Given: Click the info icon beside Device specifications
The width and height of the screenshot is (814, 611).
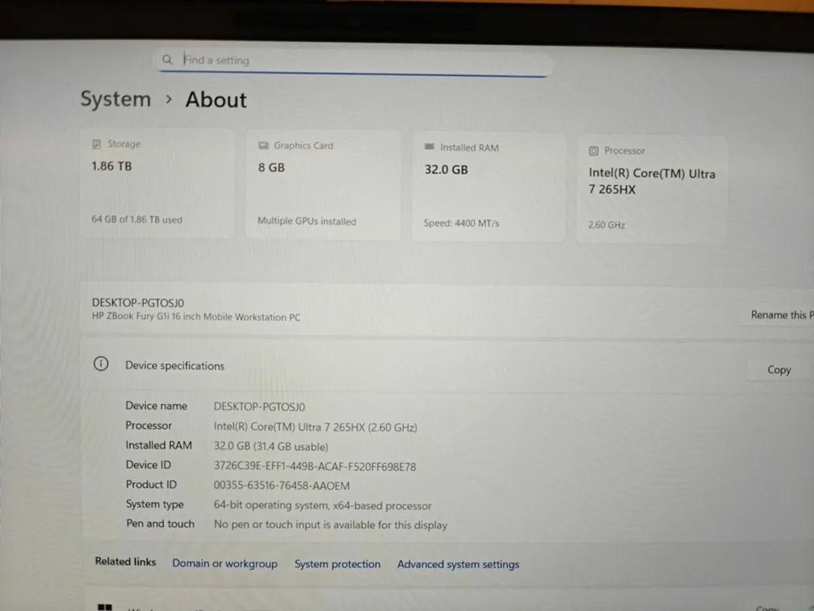Looking at the screenshot, I should click(x=100, y=364).
